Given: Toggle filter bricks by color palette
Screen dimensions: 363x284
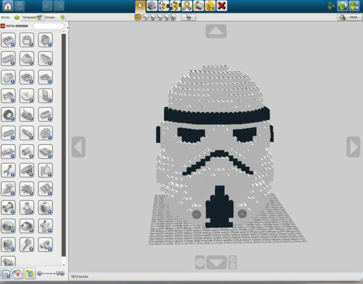Looking at the screenshot, I should [18, 273].
